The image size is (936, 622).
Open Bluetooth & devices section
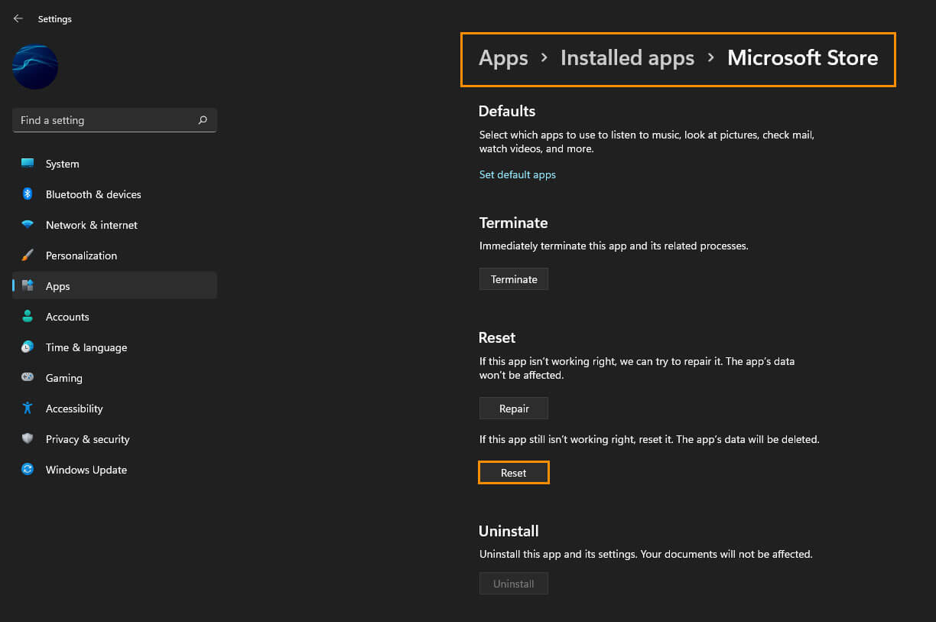pos(93,194)
